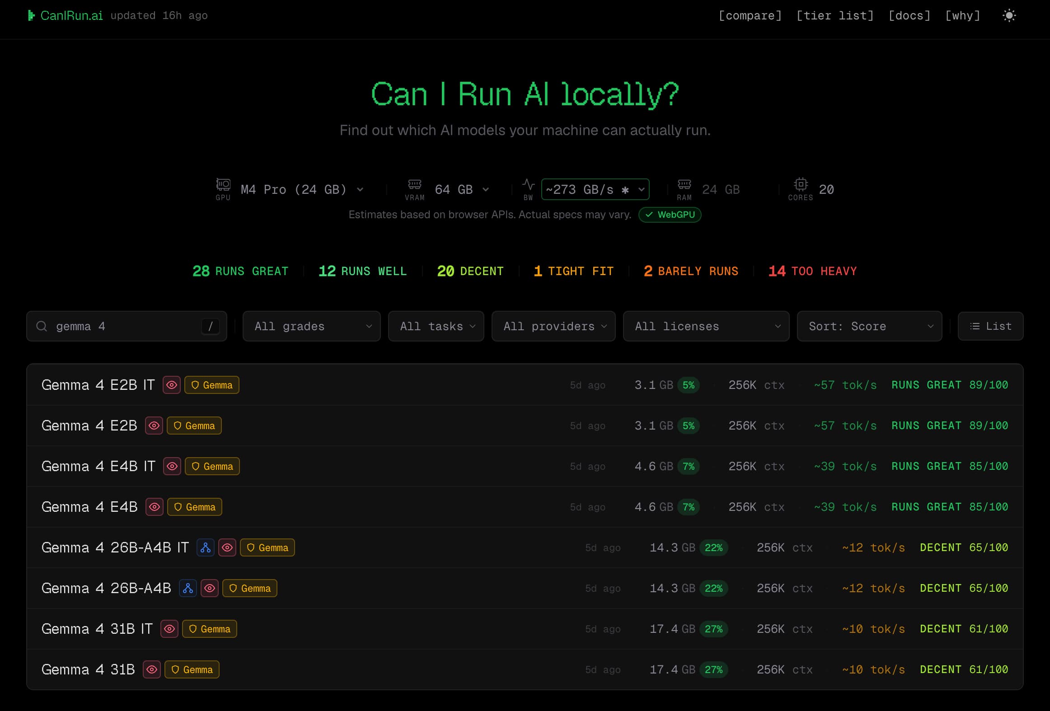Click vision eye icon on Gemma 4 26B-A4B IT
The image size is (1050, 711).
pyautogui.click(x=227, y=547)
